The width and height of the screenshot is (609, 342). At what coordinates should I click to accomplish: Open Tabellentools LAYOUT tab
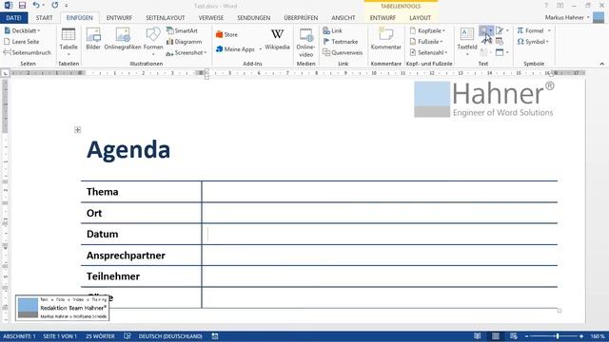pos(421,18)
